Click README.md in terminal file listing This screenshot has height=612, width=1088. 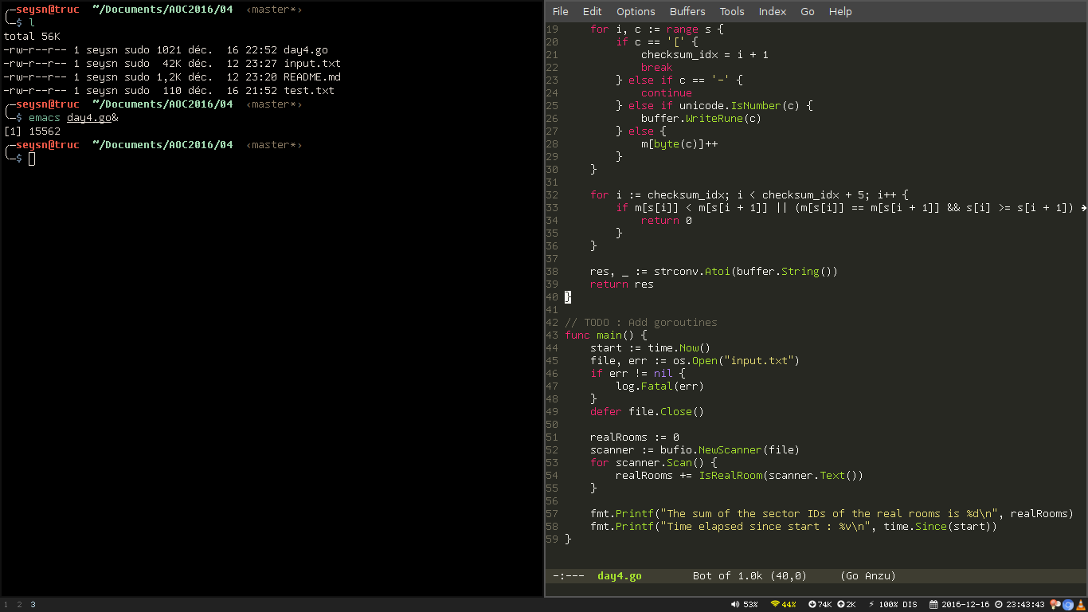click(312, 77)
